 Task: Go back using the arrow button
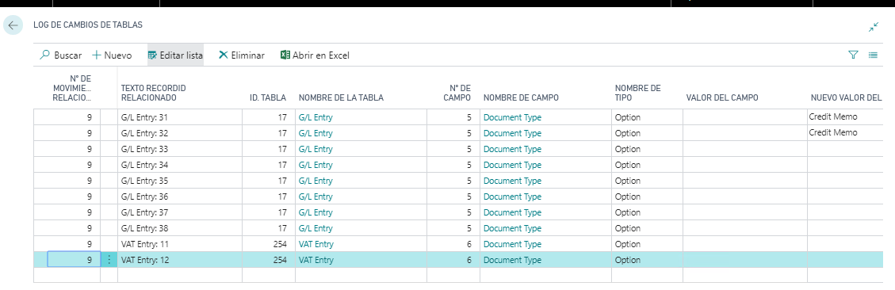pyautogui.click(x=13, y=25)
